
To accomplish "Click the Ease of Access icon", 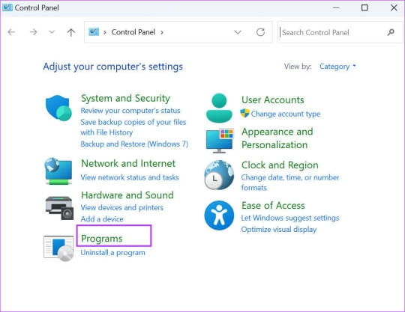I will click(x=219, y=215).
